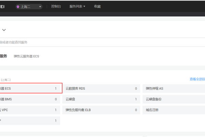
Task: Select the 弹性伸缩 AS tile
Action: coord(174,88)
